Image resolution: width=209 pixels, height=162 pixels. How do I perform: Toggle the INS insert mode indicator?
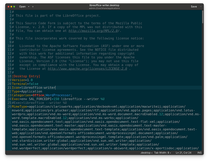199,153
